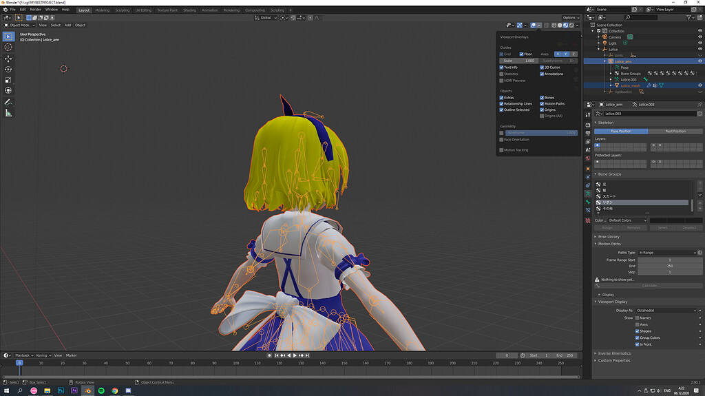Open the Object Mode dropdown
Image resolution: width=705 pixels, height=396 pixels.
[x=19, y=25]
